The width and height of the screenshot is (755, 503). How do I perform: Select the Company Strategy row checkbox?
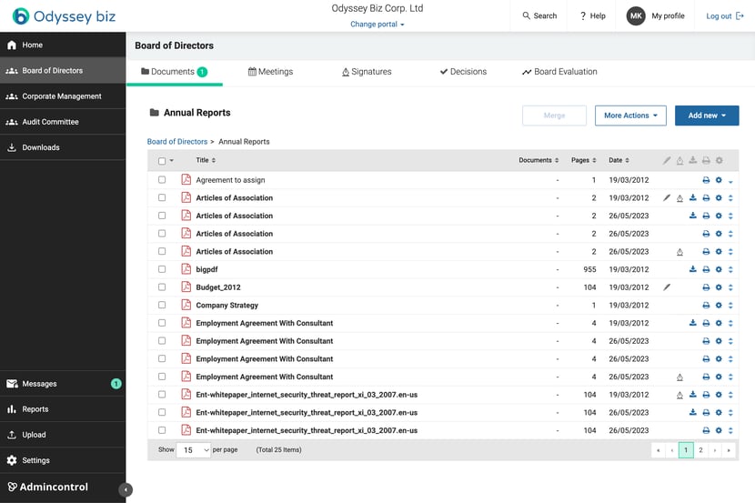point(162,305)
